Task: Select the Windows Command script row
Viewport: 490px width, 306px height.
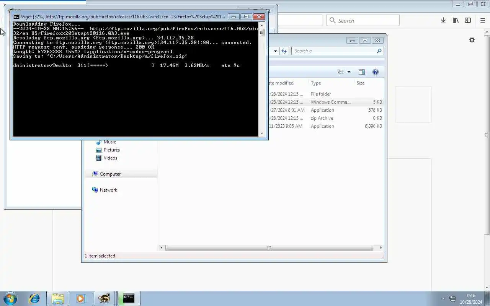Action: pyautogui.click(x=325, y=102)
